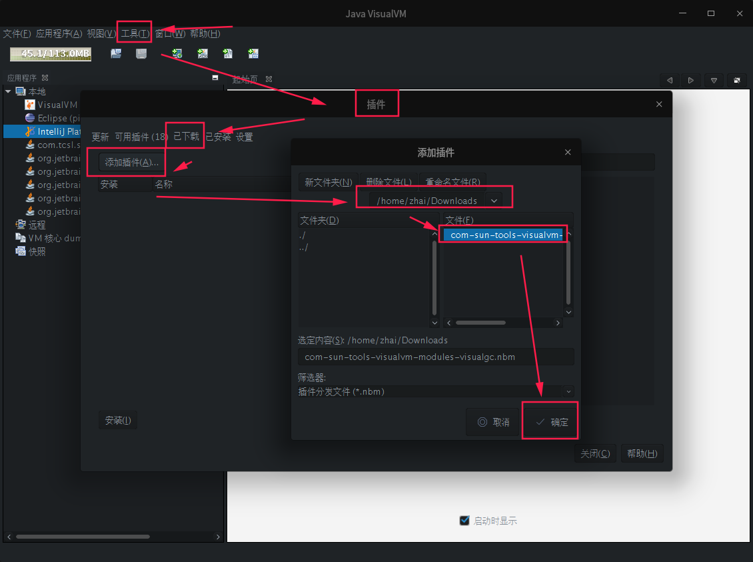Viewport: 753px width, 562px height.
Task: Click Add VM Coredump toolbar icon
Action: (228, 54)
